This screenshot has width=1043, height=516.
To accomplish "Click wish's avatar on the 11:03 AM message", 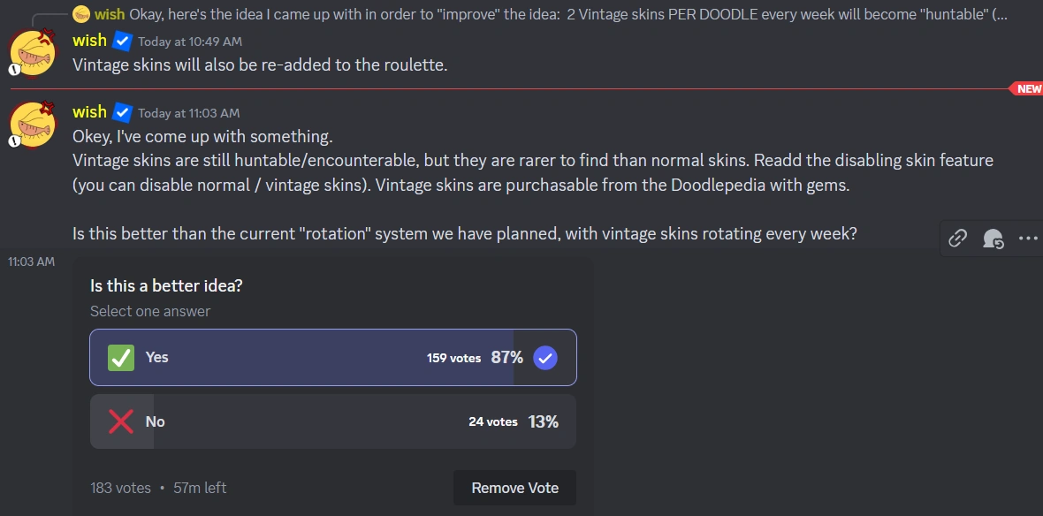I will pos(34,125).
